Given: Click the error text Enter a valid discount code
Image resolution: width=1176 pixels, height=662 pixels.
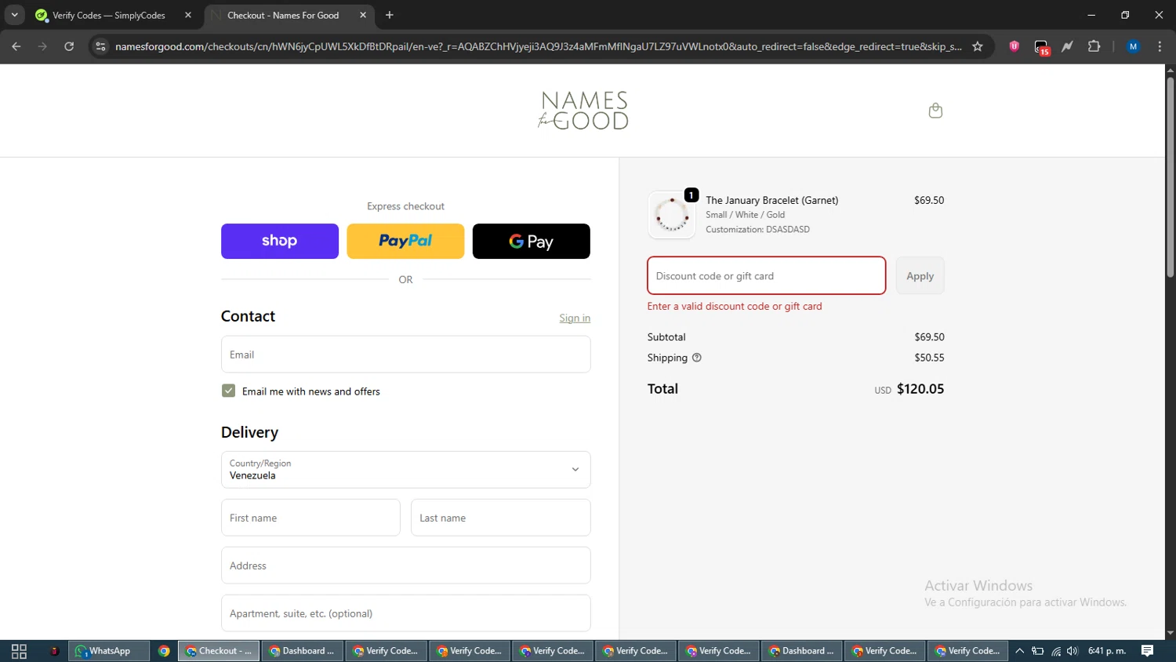Looking at the screenshot, I should (735, 307).
